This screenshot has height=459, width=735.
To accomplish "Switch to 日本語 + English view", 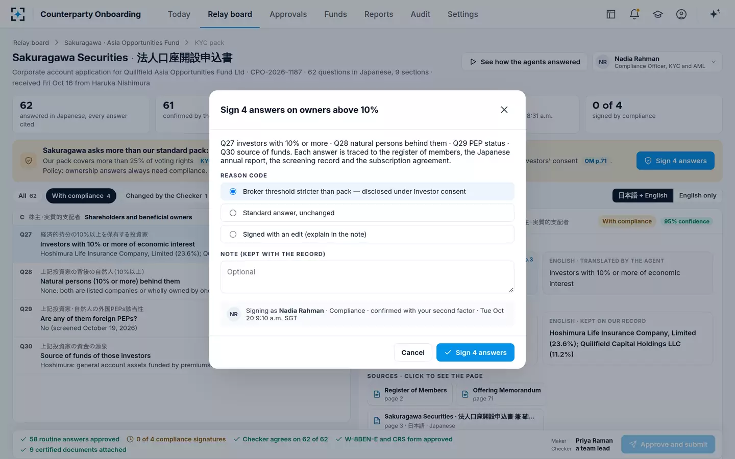I will tap(643, 195).
